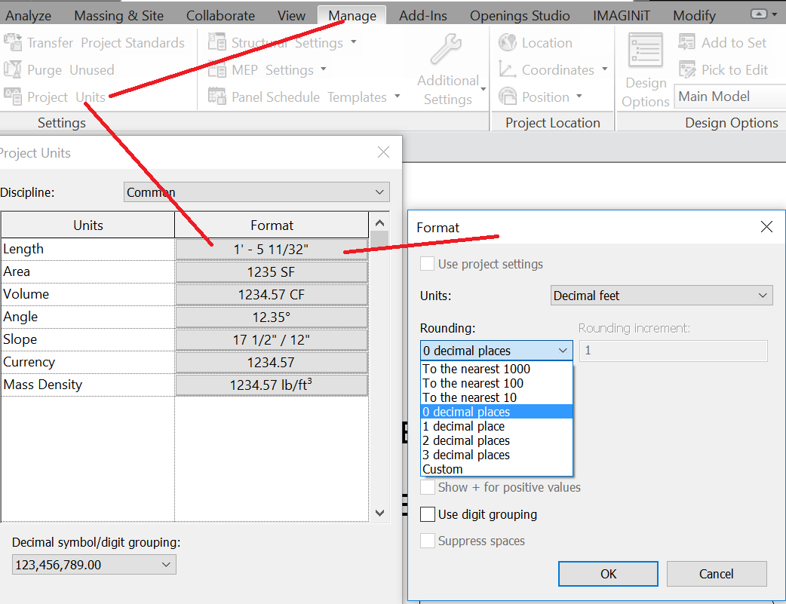Open the Units dropdown showing Decimal feet
The image size is (786, 604).
pos(661,295)
